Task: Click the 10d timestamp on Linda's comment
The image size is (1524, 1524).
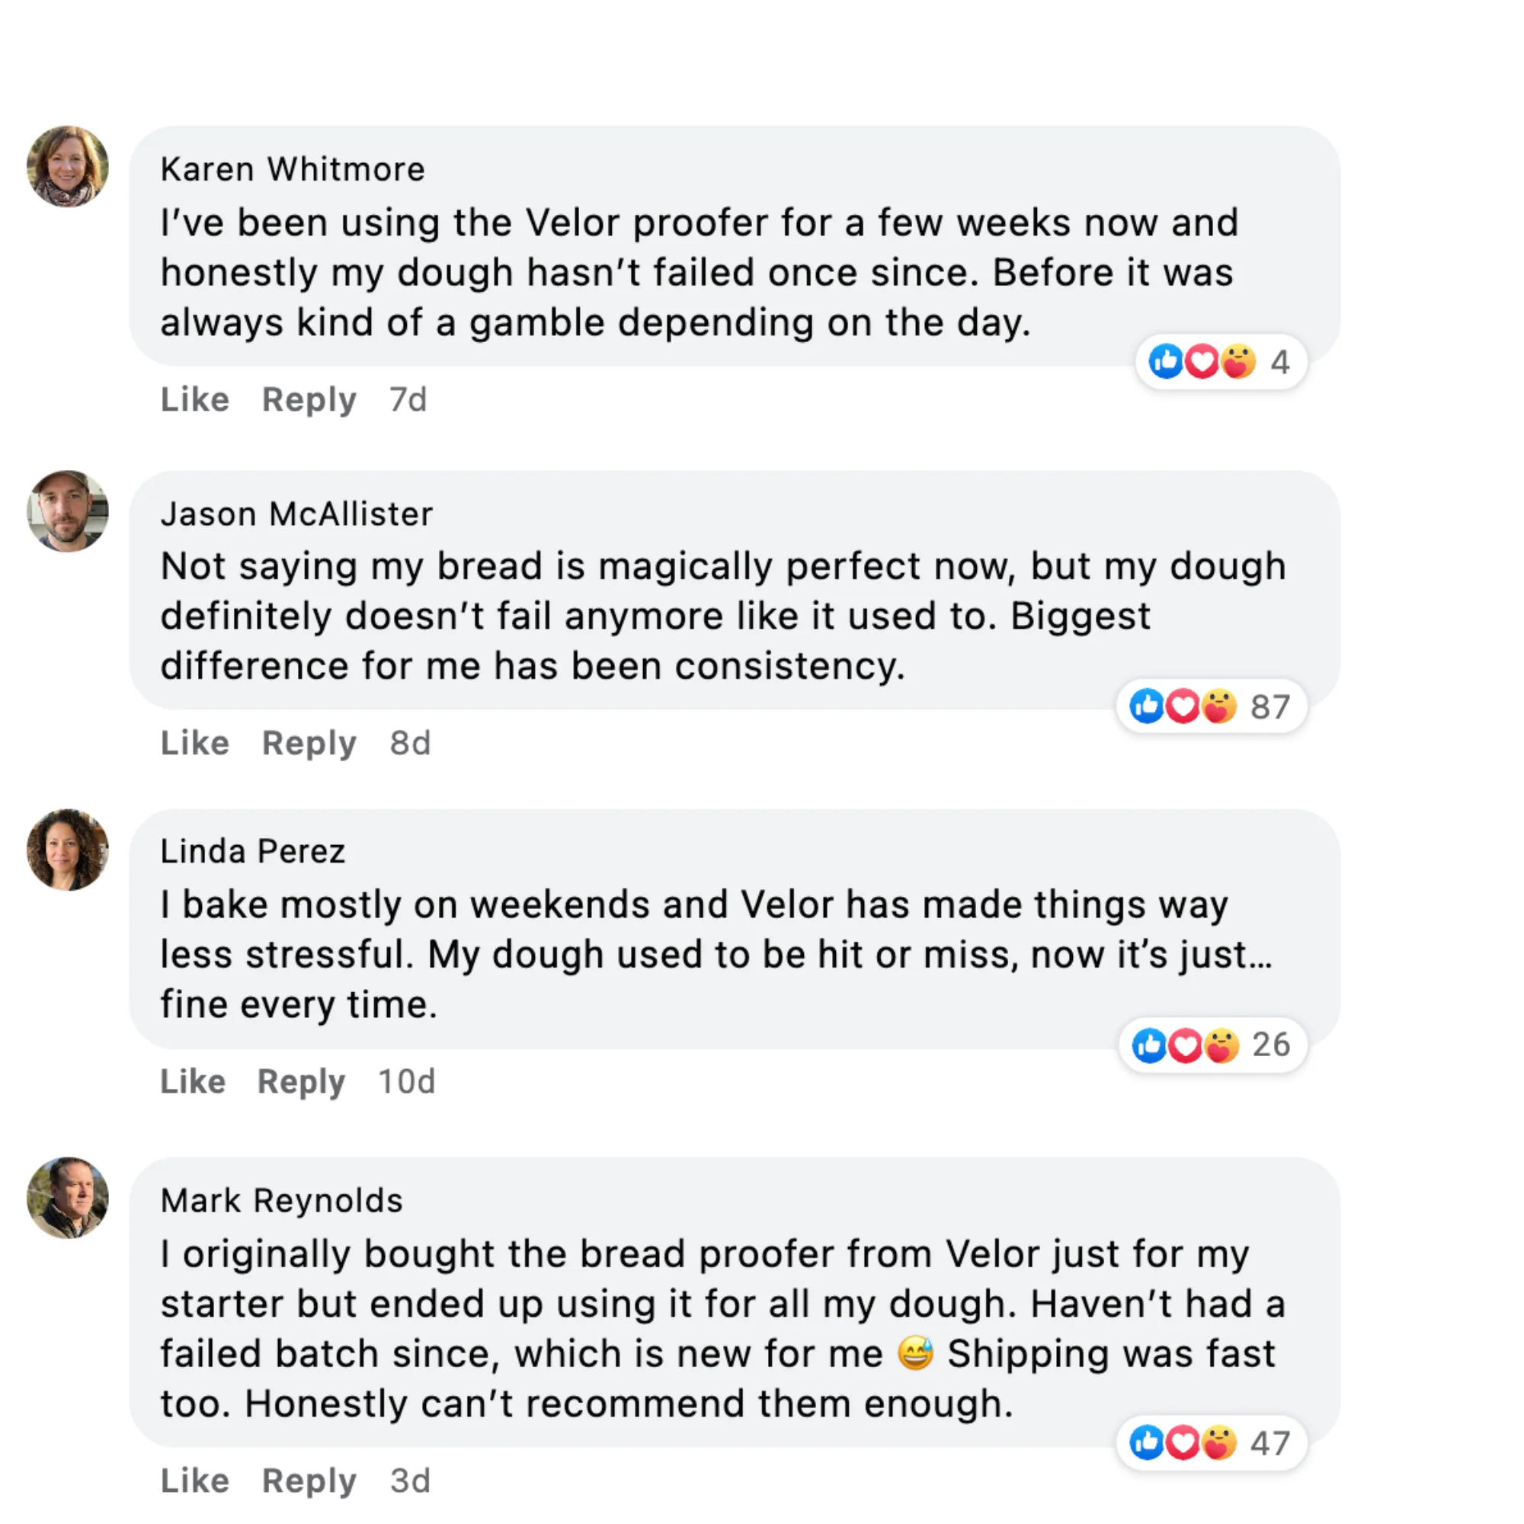Action: (x=406, y=1081)
